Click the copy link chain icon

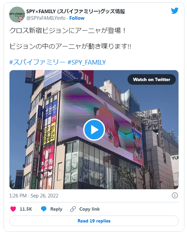click(73, 209)
